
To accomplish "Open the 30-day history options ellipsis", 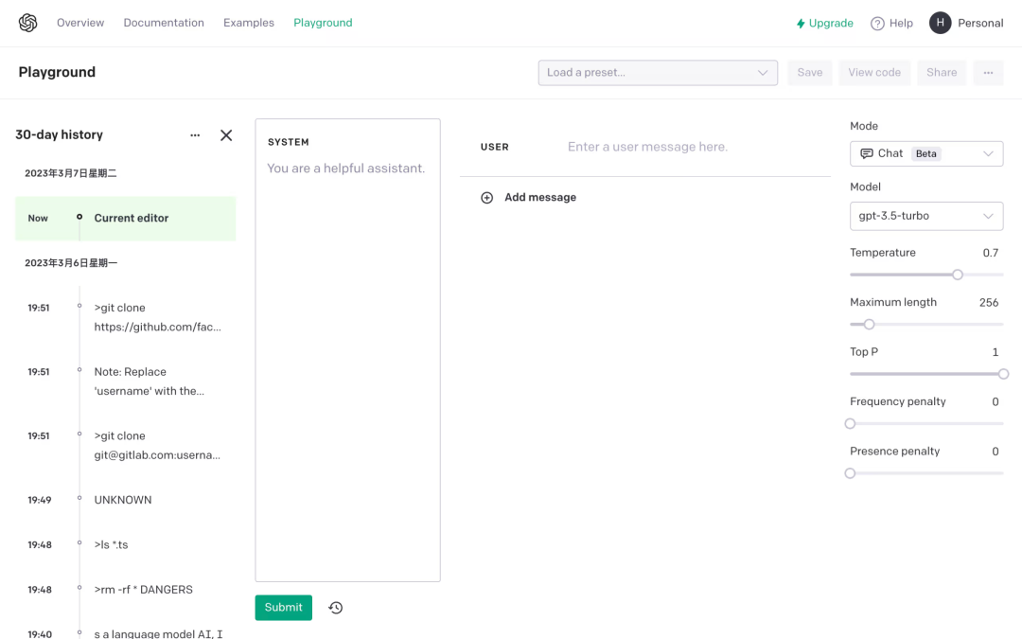I will pos(195,135).
